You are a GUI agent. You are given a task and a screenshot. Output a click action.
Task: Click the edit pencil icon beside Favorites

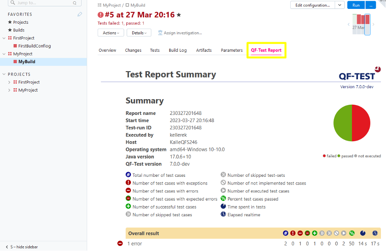(x=79, y=14)
